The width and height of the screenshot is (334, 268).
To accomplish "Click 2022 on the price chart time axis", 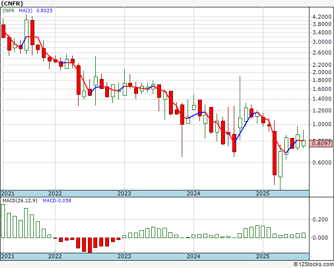I will [55, 193].
